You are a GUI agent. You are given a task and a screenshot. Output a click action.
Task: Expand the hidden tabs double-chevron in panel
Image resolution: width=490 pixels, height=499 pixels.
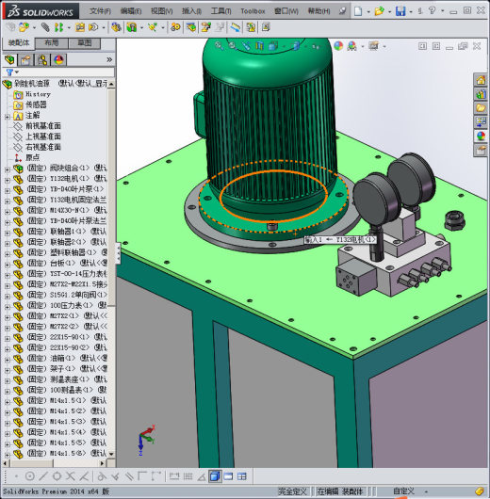click(x=109, y=59)
